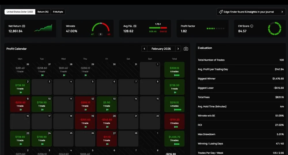Viewport: 288px width, 155px height.
Task: Open February 19 losing day cell
Action: pyautogui.click(x=85, y=121)
